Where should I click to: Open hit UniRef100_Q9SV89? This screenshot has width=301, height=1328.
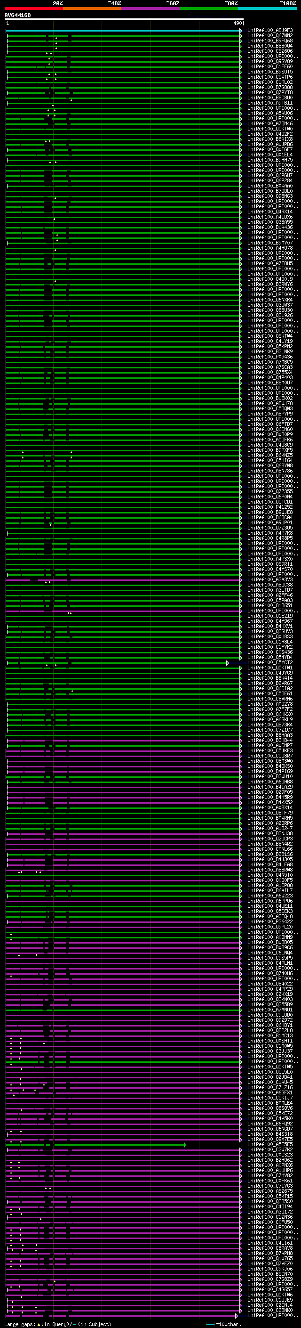(x=269, y=61)
